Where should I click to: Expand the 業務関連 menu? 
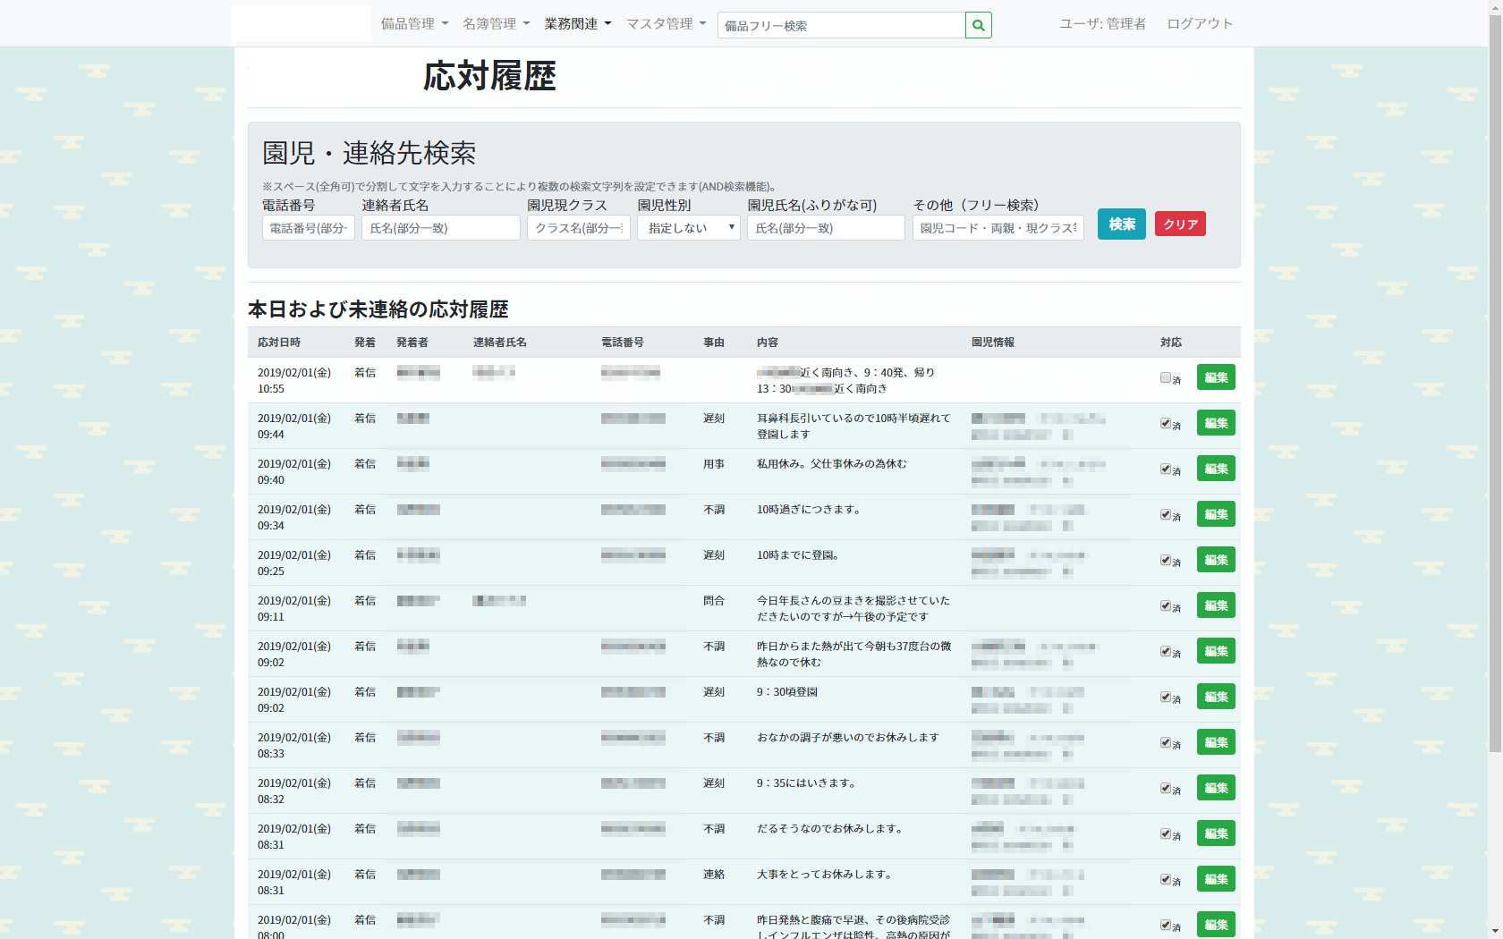click(x=578, y=24)
